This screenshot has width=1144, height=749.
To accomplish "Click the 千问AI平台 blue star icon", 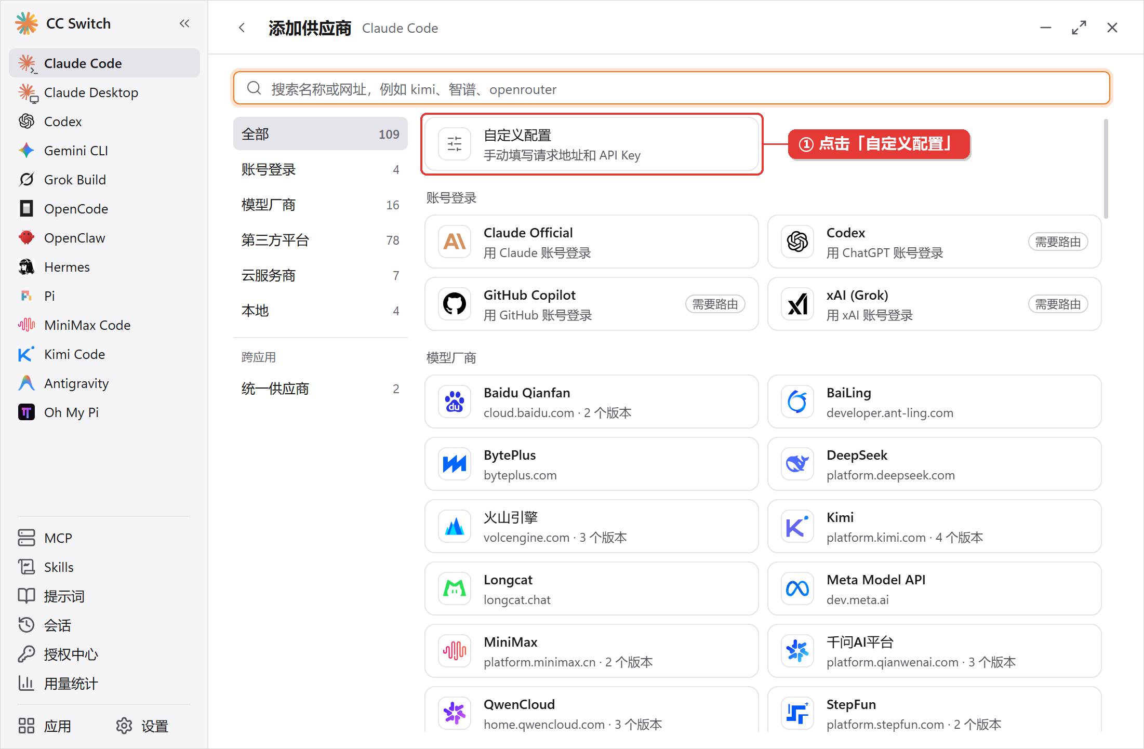I will point(797,651).
